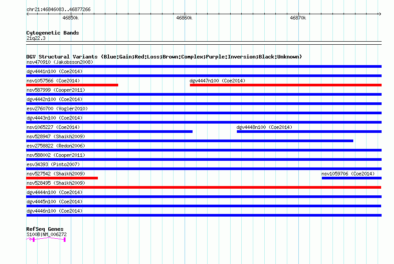Select the blue bar under nsv1065227
Image resolution: width=394 pixels, height=264 pixels.
tap(109, 132)
